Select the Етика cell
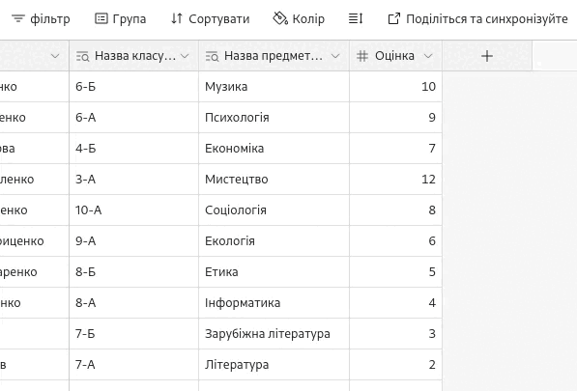 click(x=274, y=272)
